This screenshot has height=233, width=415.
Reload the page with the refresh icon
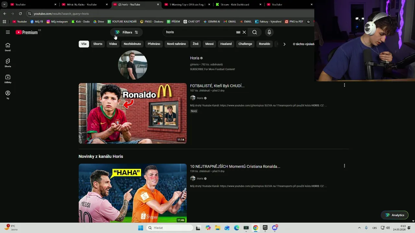click(x=20, y=14)
